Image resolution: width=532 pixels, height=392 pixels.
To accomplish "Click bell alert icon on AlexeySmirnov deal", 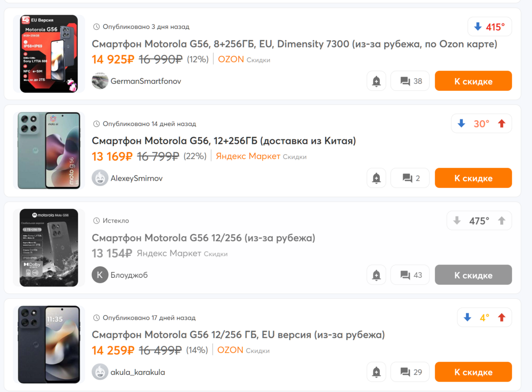I will 376,178.
